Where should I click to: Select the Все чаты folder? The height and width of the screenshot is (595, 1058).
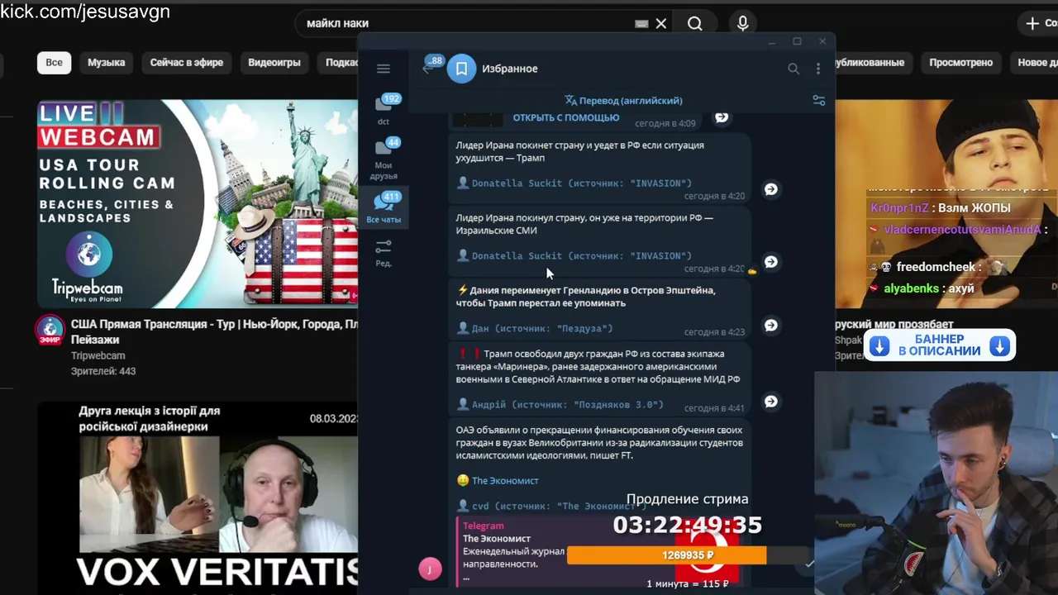(384, 207)
